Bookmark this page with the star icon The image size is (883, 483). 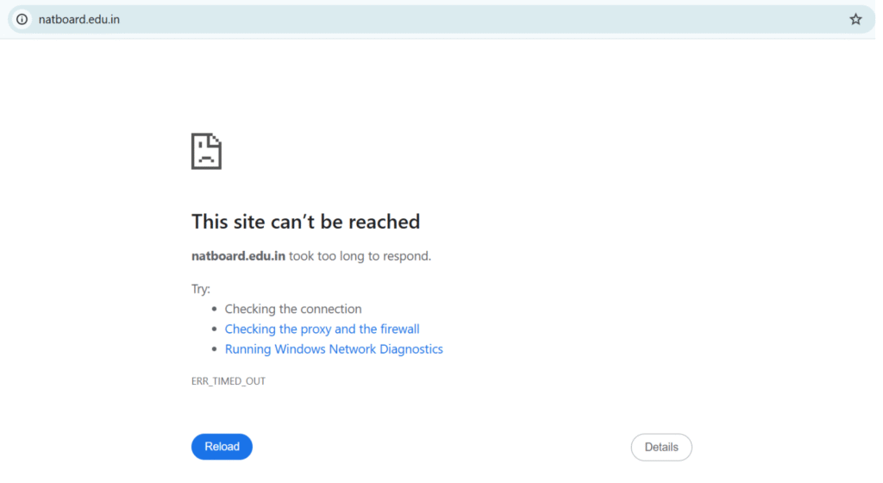[855, 19]
